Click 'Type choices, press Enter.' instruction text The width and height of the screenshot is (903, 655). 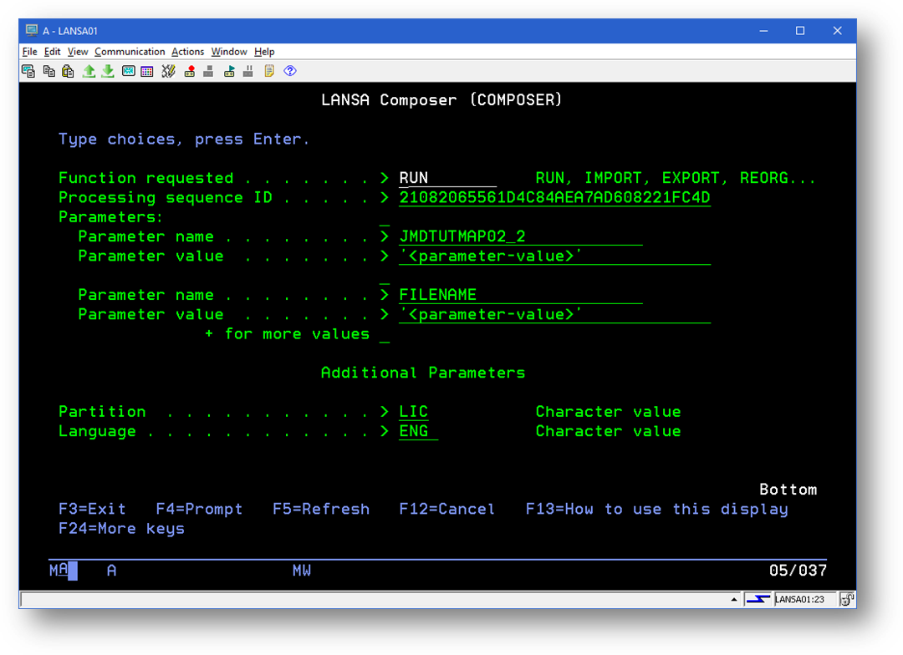184,140
